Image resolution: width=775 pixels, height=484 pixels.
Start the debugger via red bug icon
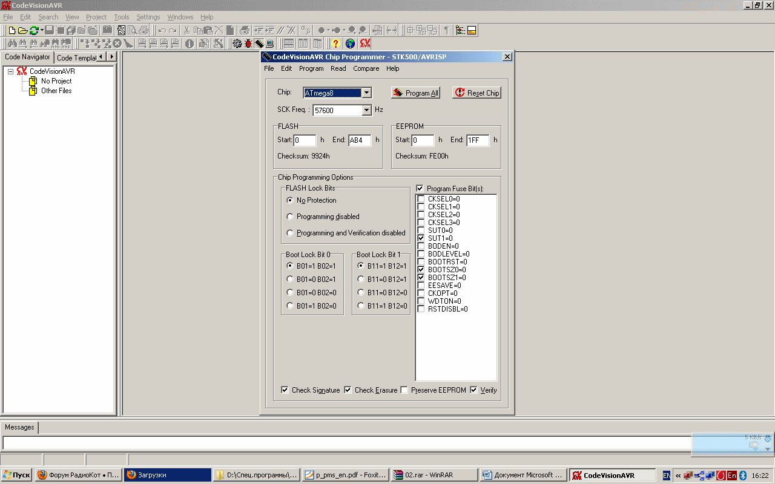point(248,44)
